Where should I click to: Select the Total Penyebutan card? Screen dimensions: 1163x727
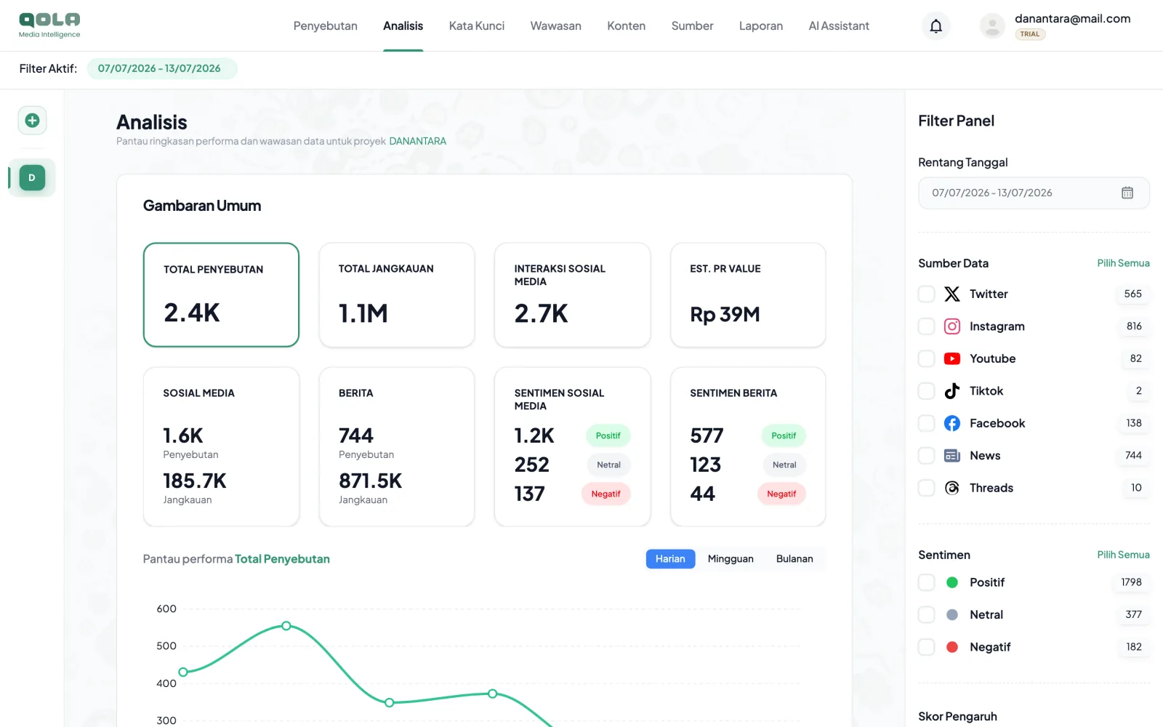tap(222, 294)
